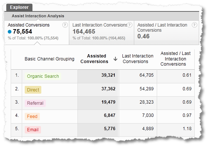Click the blue dot next to 75,554
The height and width of the screenshot is (146, 208).
(10, 32)
